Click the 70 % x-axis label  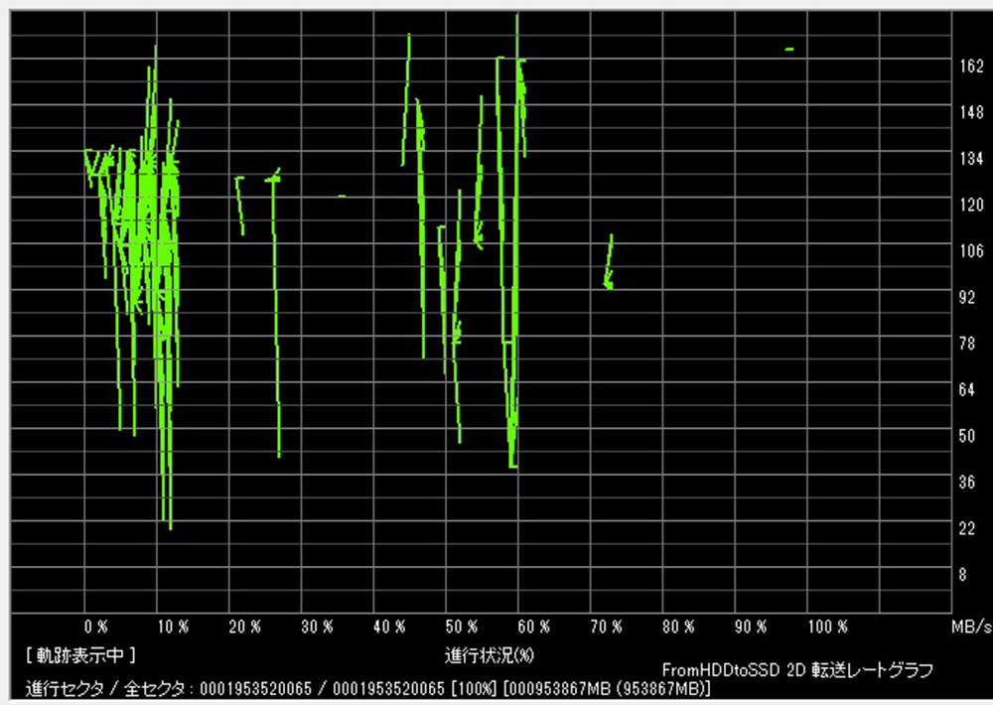[x=607, y=628]
